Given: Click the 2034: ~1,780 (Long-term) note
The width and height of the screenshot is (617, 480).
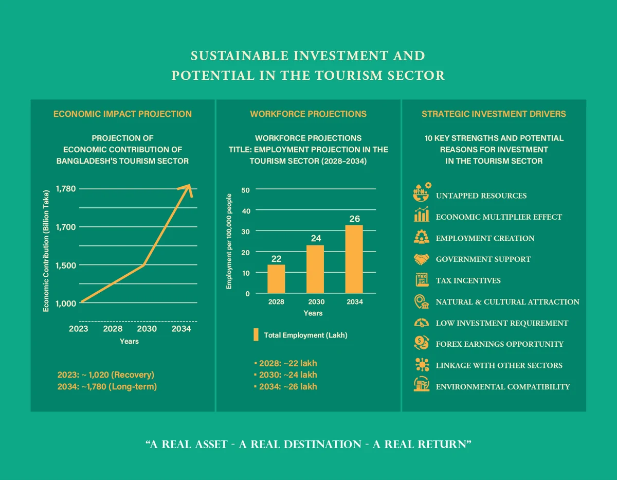Looking at the screenshot, I should click(107, 387).
